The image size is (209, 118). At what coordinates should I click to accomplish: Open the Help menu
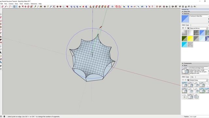[x=40, y=4]
